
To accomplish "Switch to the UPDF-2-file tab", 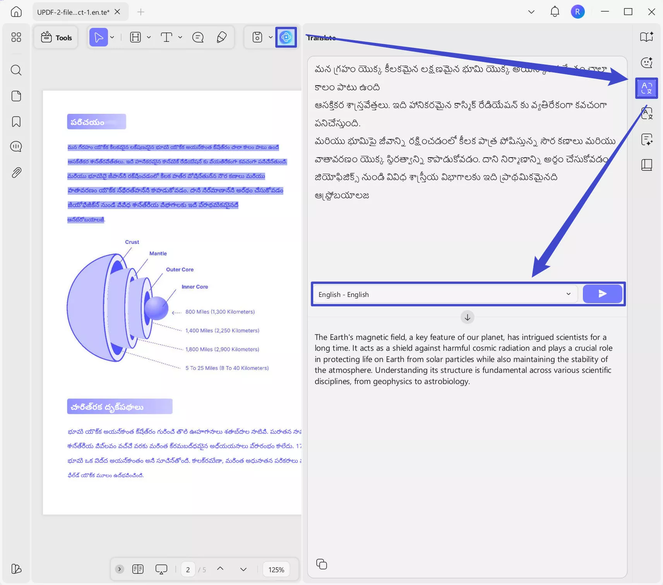I will pyautogui.click(x=74, y=12).
